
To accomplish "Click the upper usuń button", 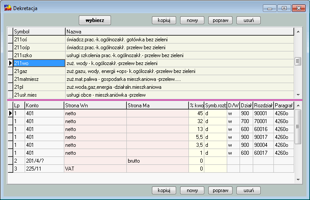I will click(x=248, y=20).
